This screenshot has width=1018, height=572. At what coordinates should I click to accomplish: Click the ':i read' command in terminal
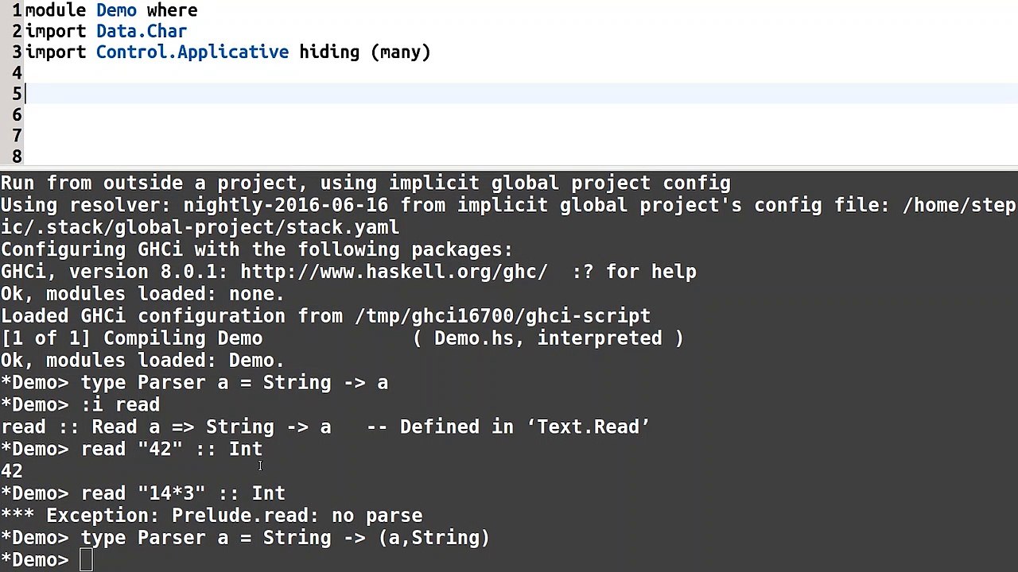[x=120, y=404]
